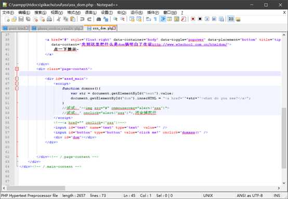This screenshot has width=288, height=199.
Task: Click the macro Playback icon
Action: click(x=207, y=19)
